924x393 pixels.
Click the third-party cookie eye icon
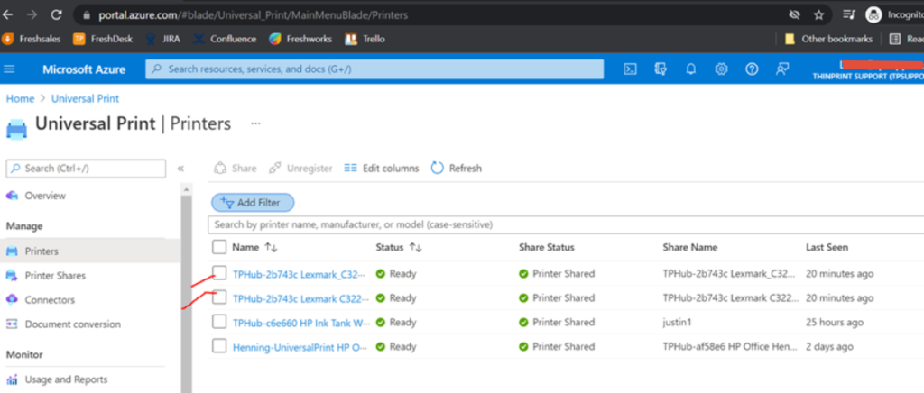tap(794, 14)
